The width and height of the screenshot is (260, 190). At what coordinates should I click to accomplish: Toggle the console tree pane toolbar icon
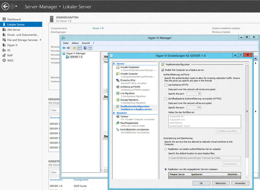click(79, 48)
